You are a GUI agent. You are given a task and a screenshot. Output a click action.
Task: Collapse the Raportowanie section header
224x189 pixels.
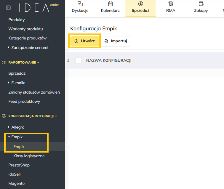[24, 63]
